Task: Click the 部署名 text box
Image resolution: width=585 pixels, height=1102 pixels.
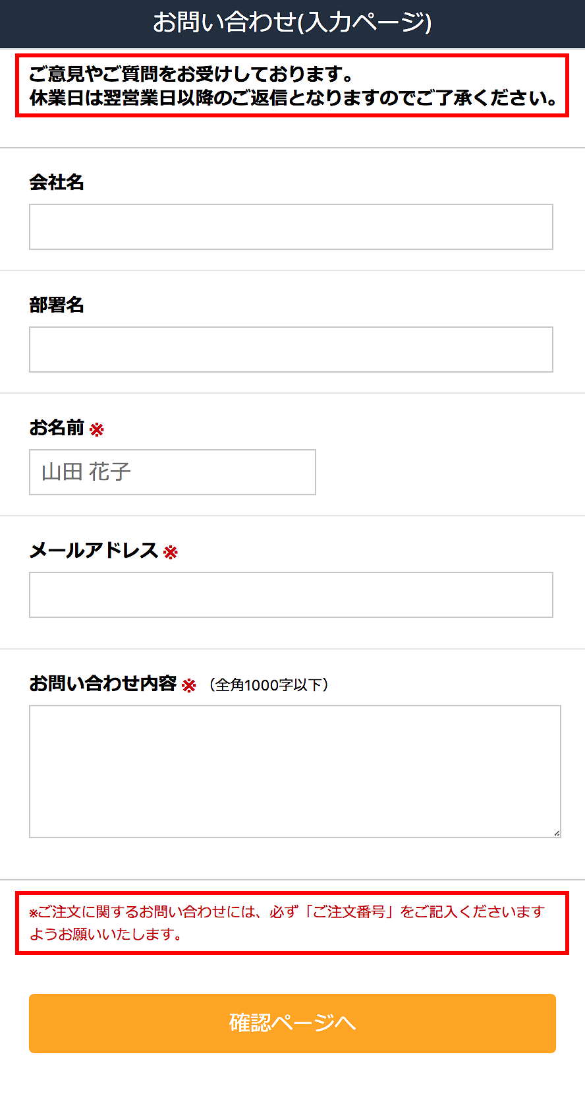Action: pyautogui.click(x=291, y=350)
